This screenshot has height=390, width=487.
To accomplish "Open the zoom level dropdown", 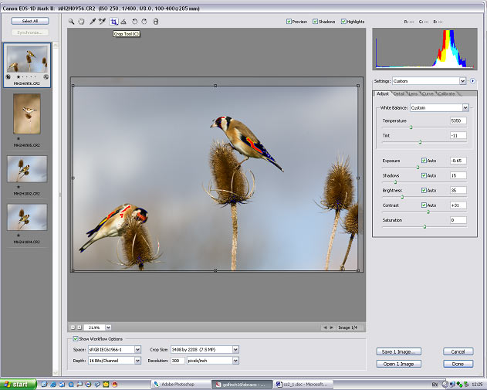I will click(108, 327).
